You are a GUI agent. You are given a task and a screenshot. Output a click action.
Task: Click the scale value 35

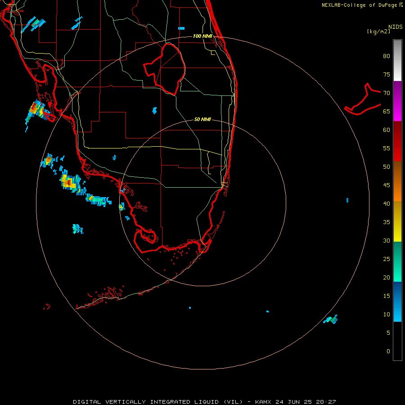tap(387, 222)
